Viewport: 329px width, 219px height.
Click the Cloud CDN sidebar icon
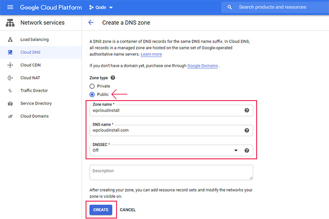(10, 65)
